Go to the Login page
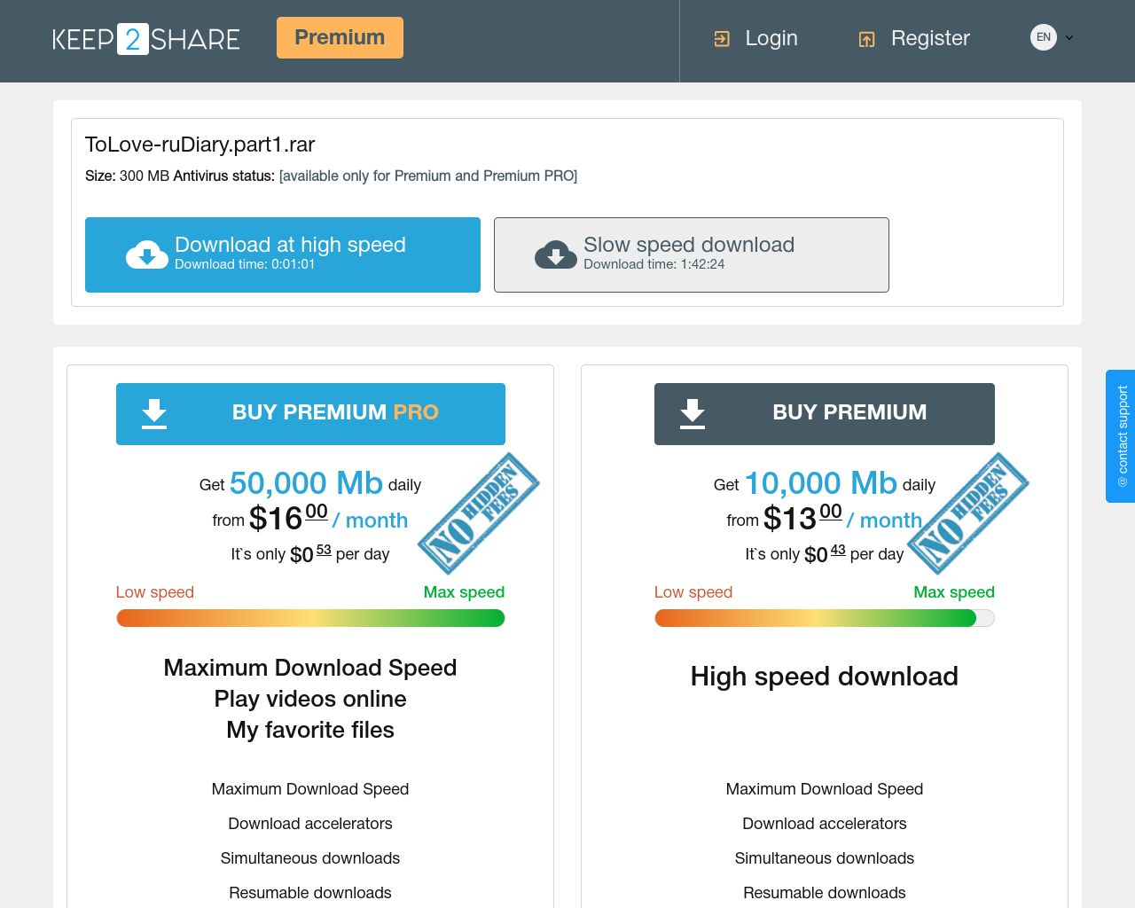 [x=771, y=38]
